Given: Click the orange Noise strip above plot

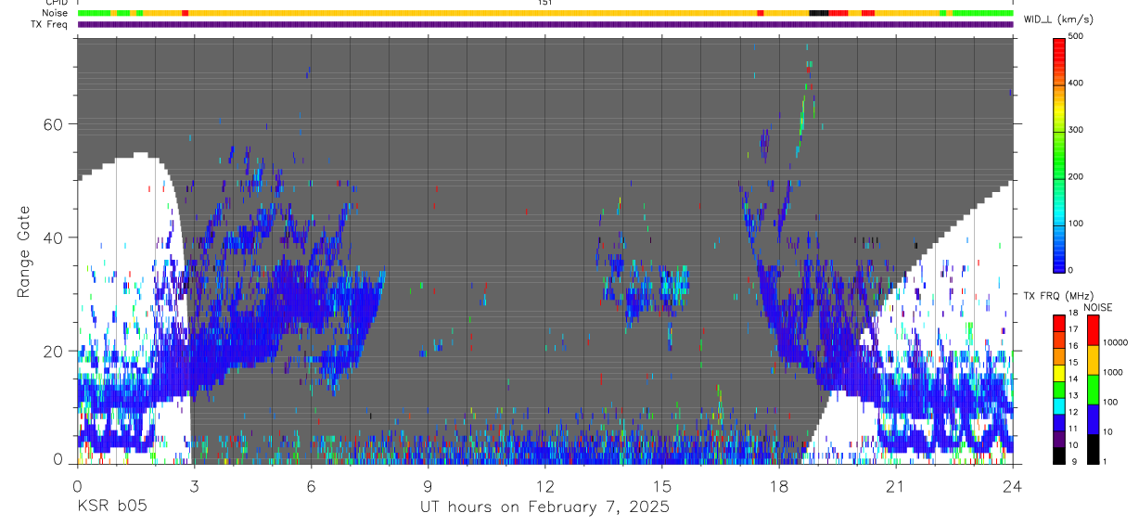Looking at the screenshot, I should point(545,13).
